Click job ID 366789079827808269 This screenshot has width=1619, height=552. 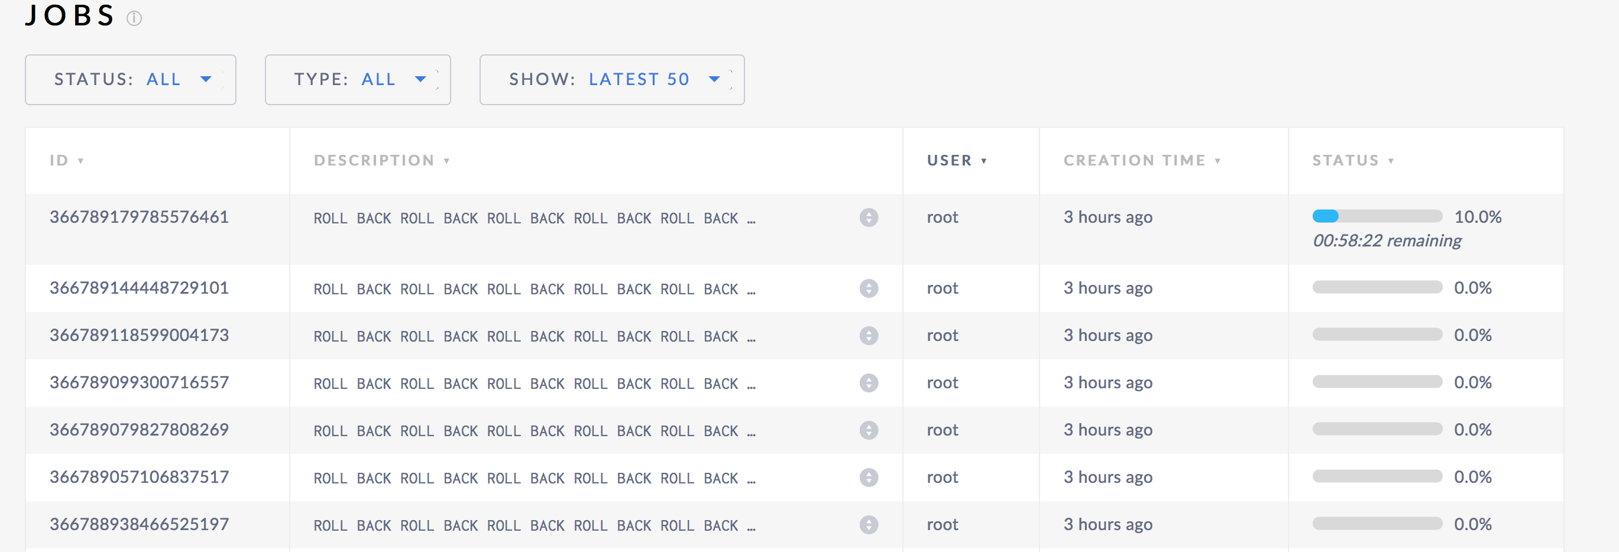click(140, 430)
